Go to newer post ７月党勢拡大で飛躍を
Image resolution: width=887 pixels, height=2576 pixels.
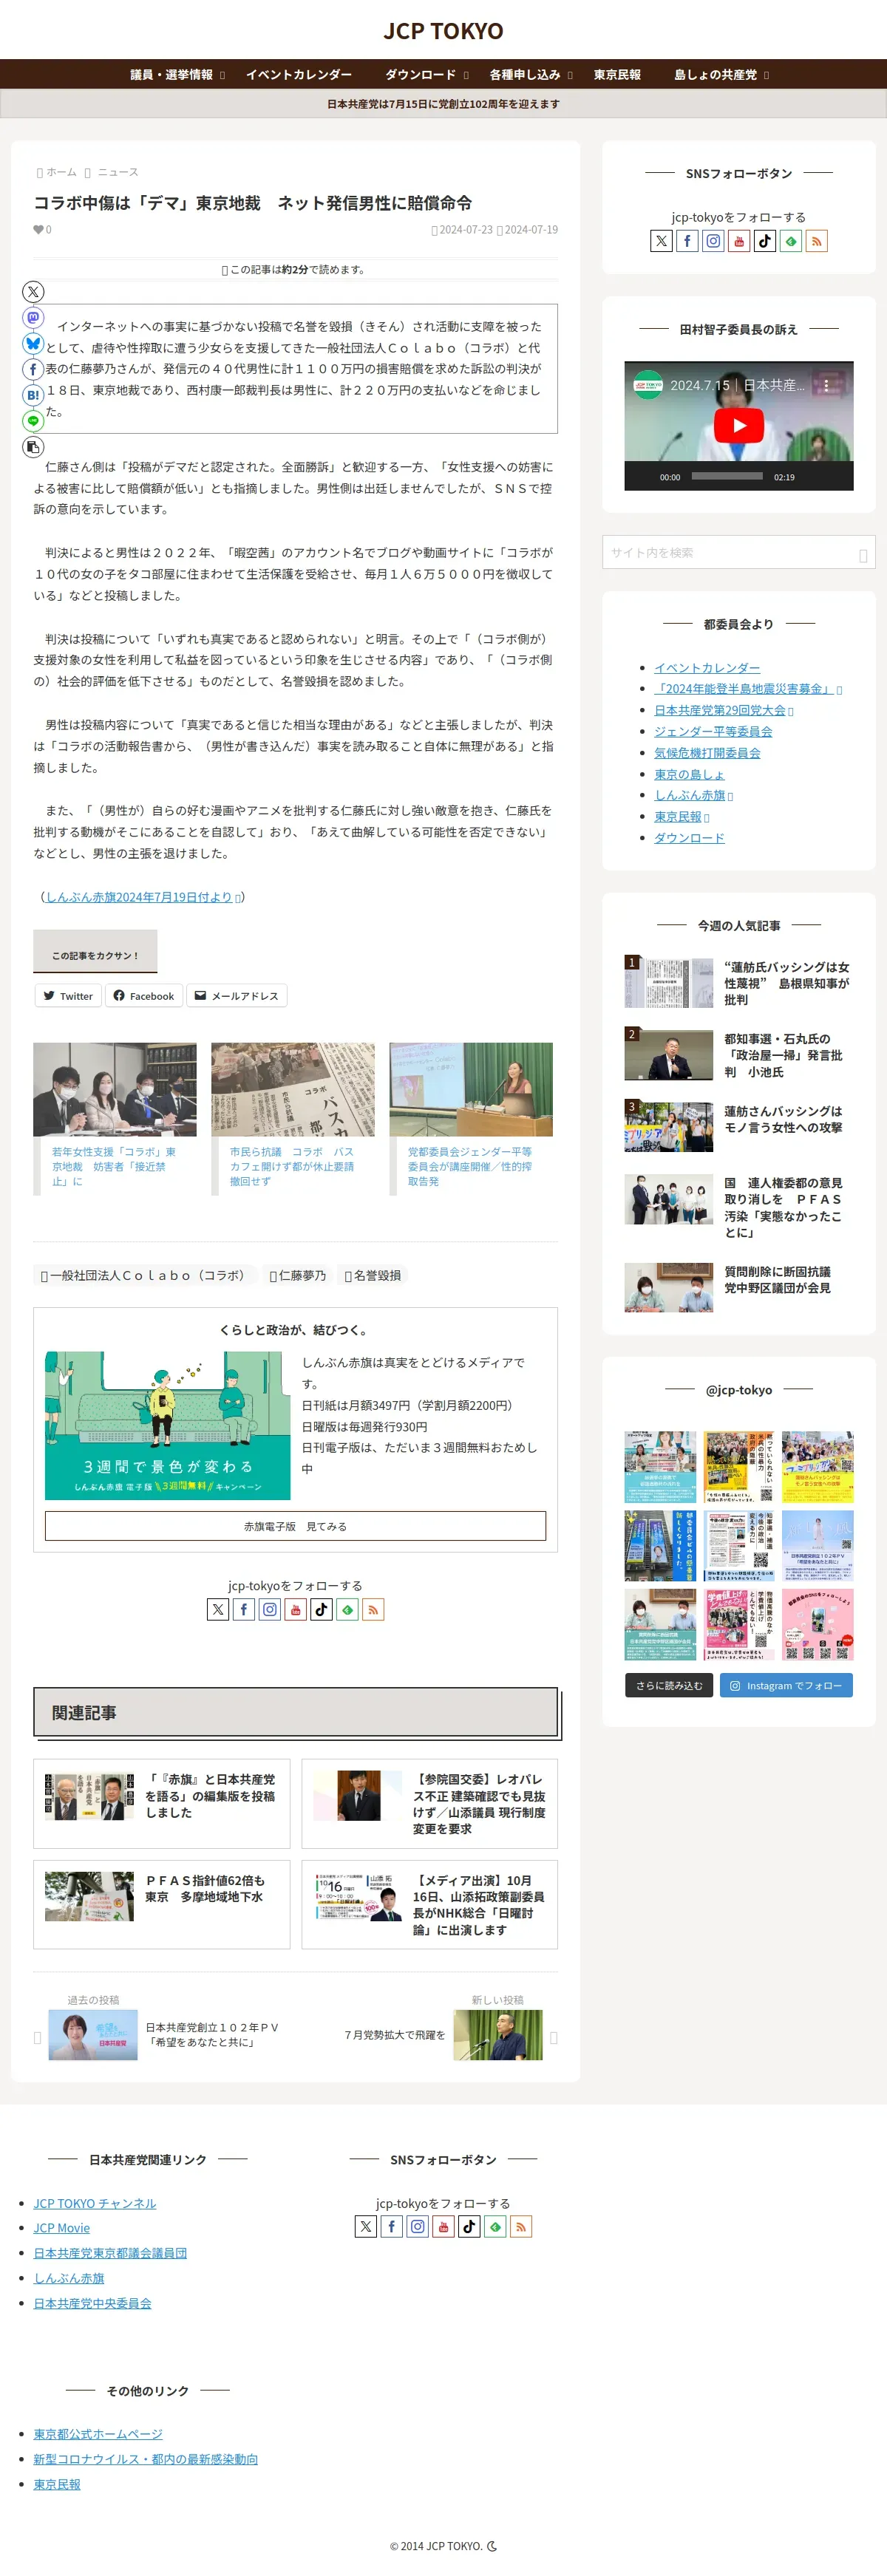[448, 2035]
